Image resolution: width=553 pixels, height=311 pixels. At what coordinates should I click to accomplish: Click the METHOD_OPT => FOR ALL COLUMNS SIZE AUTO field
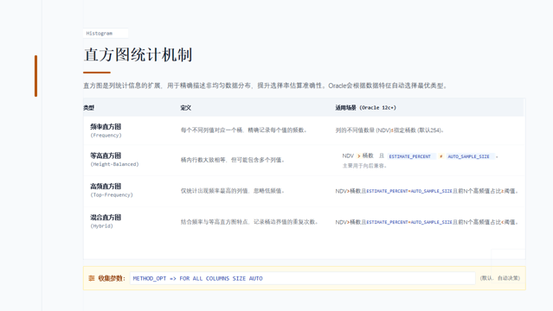[x=303, y=278]
